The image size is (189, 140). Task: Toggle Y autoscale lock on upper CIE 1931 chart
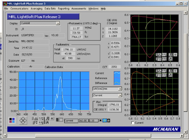[x=156, y=59]
